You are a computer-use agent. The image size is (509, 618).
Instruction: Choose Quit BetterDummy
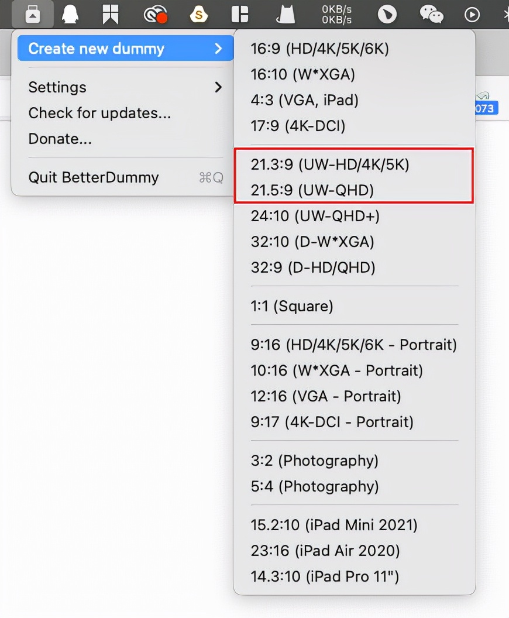(126, 177)
